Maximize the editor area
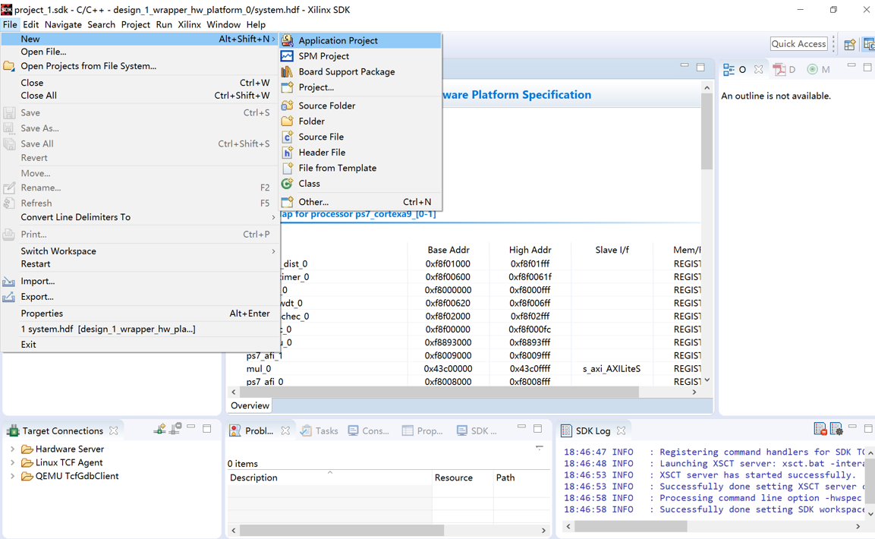Screen dimensions: 875x539 [701, 68]
